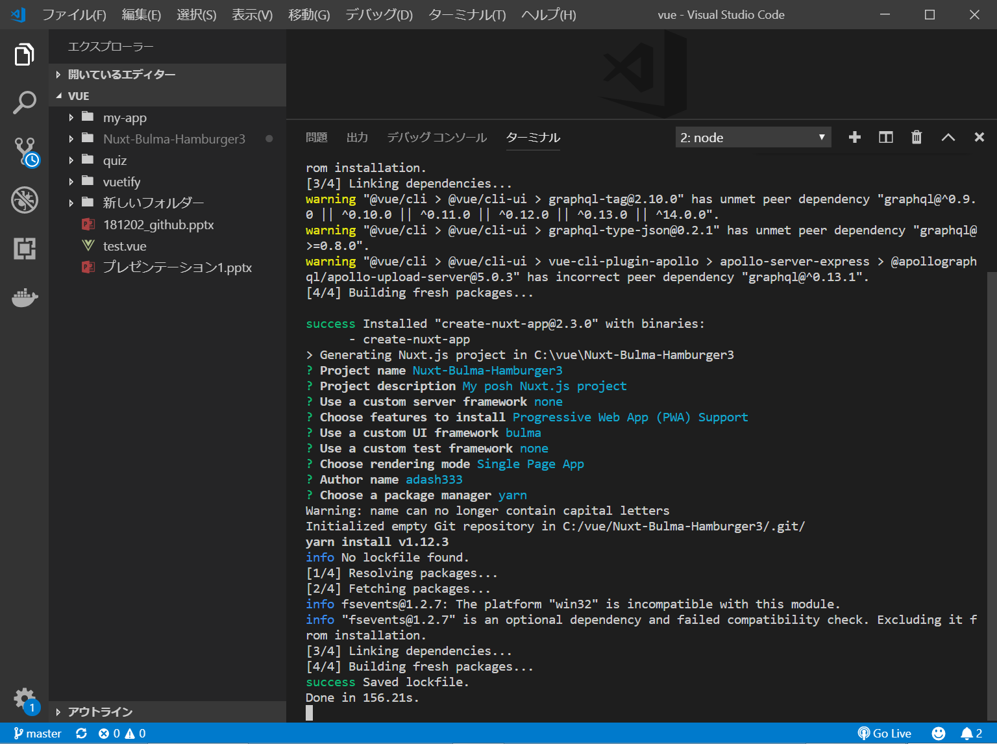Click the Go Live status bar button
Screen dimensions: 997x744
pyautogui.click(x=884, y=734)
